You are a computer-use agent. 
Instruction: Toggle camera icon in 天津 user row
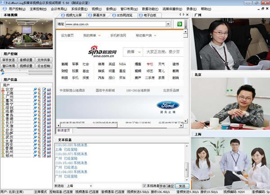click(x=40, y=126)
